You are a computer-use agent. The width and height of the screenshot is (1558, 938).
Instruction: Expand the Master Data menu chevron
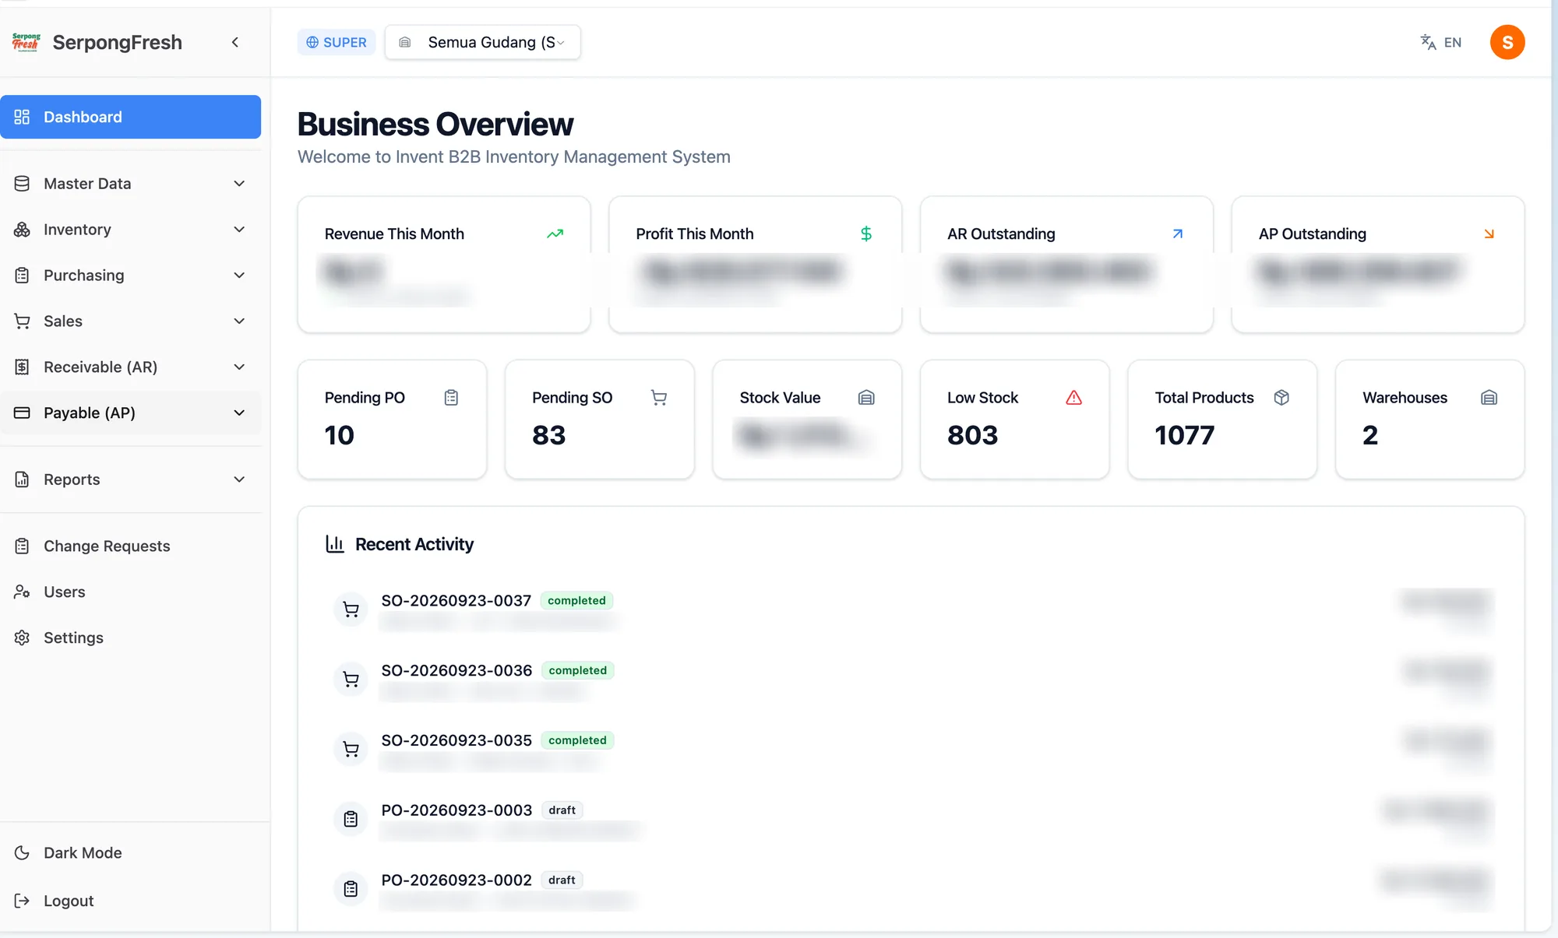pos(239,184)
